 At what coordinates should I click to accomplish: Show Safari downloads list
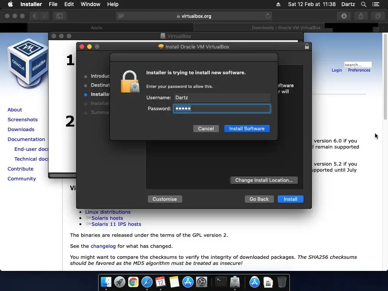(344, 16)
